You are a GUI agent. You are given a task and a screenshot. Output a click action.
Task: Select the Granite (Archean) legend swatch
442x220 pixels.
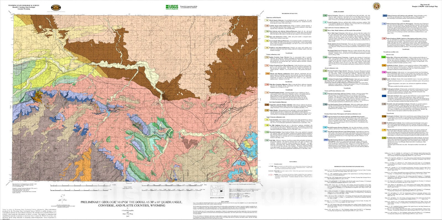click(x=384, y=79)
